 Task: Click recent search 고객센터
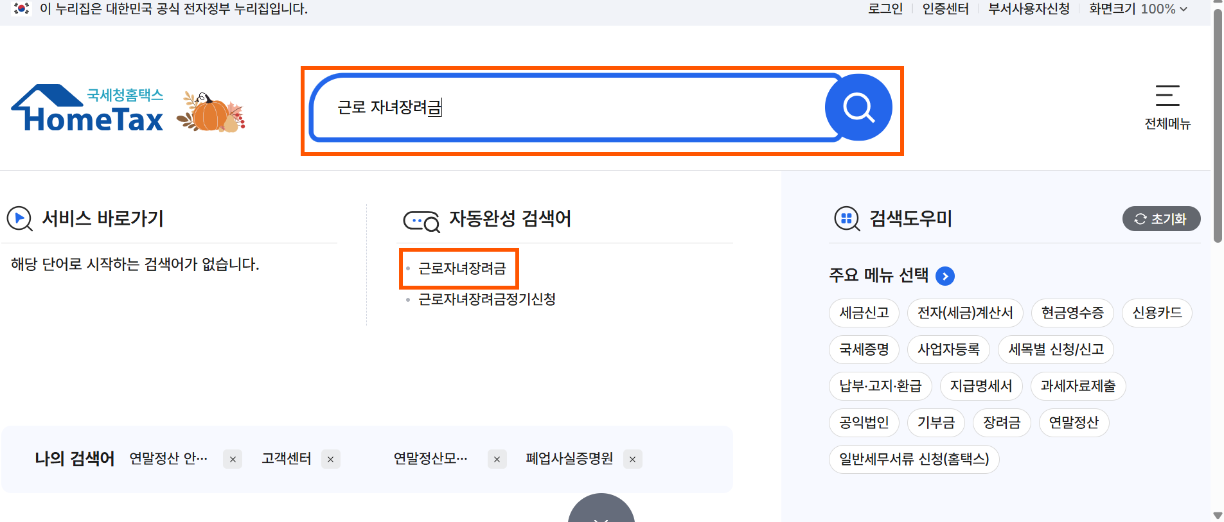click(x=287, y=458)
